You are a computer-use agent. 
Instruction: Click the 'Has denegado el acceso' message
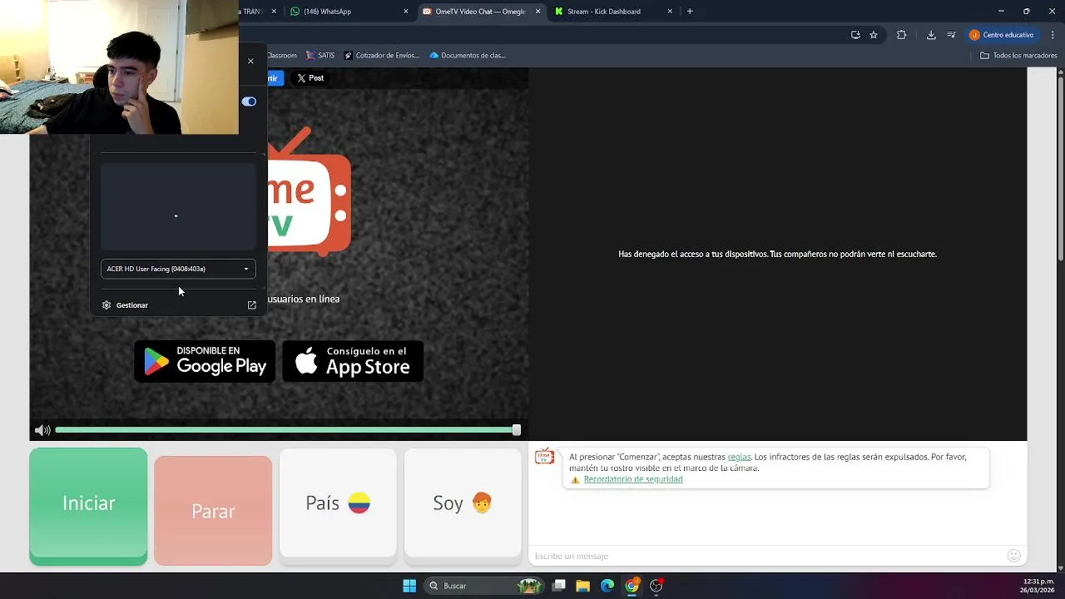777,254
